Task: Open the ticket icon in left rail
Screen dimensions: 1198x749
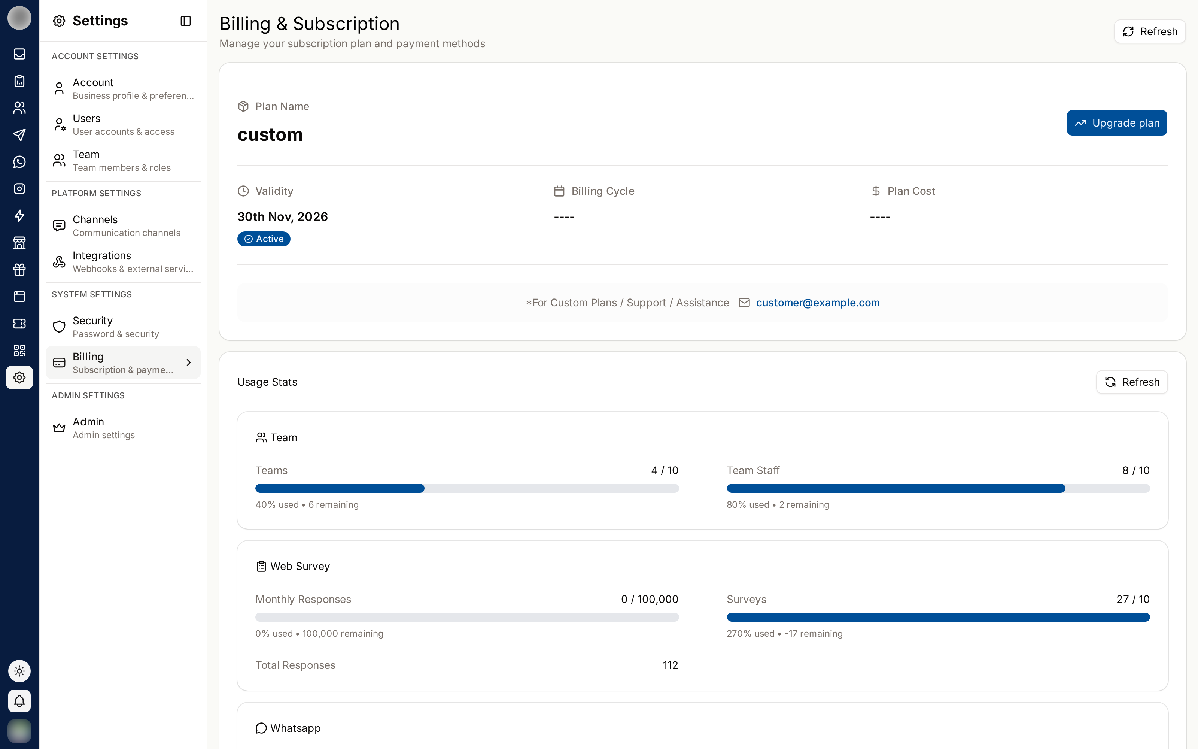Action: [x=19, y=324]
